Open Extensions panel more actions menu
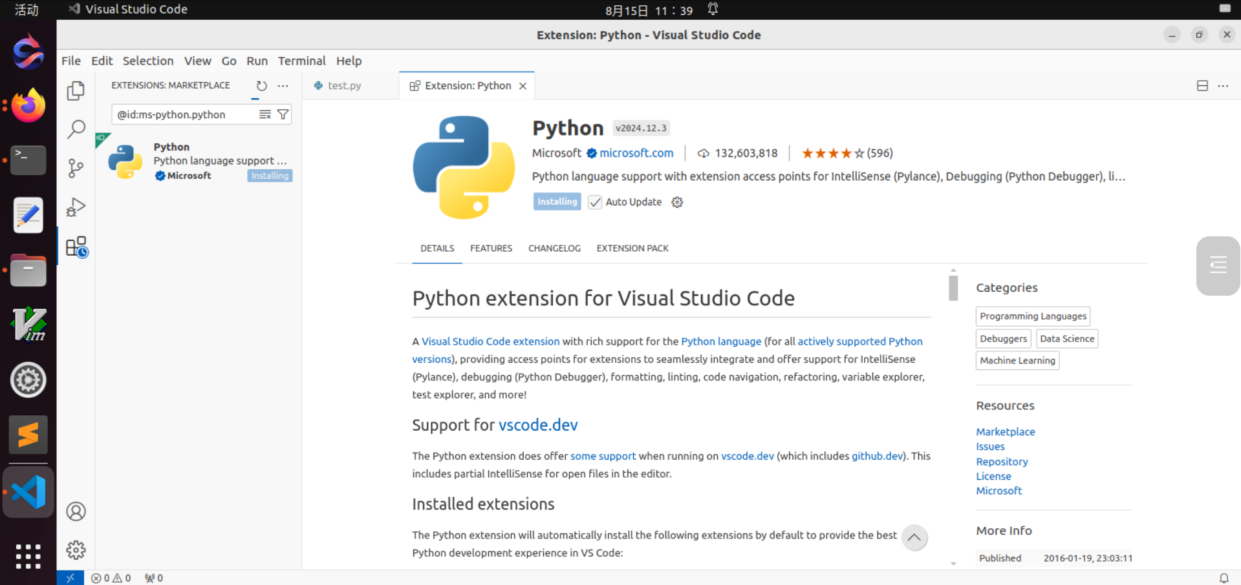Screen dimensions: 1241x585 [x=283, y=86]
